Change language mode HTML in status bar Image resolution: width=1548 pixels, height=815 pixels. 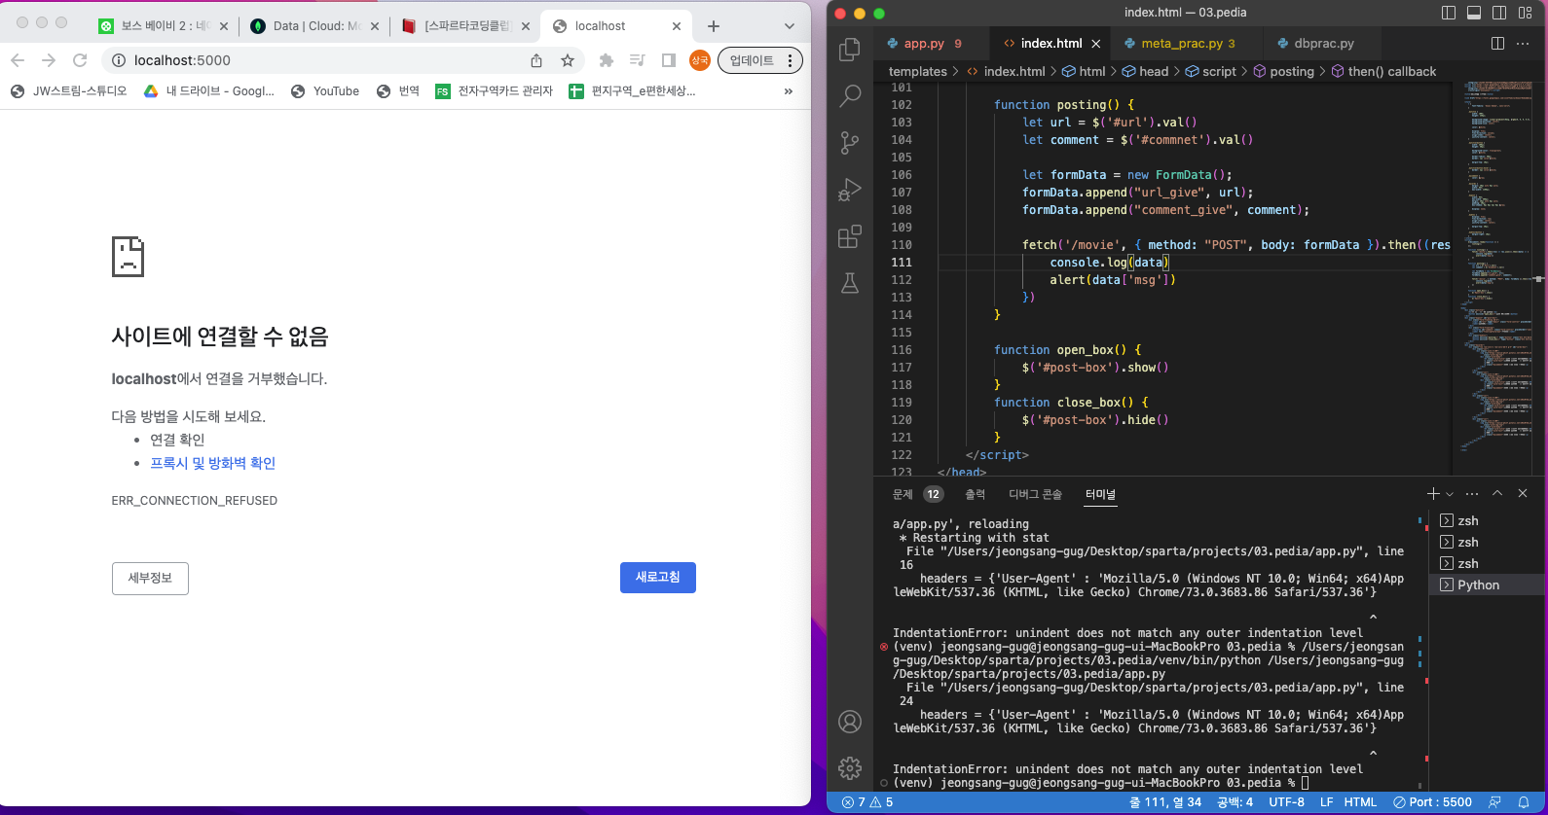tap(1360, 802)
